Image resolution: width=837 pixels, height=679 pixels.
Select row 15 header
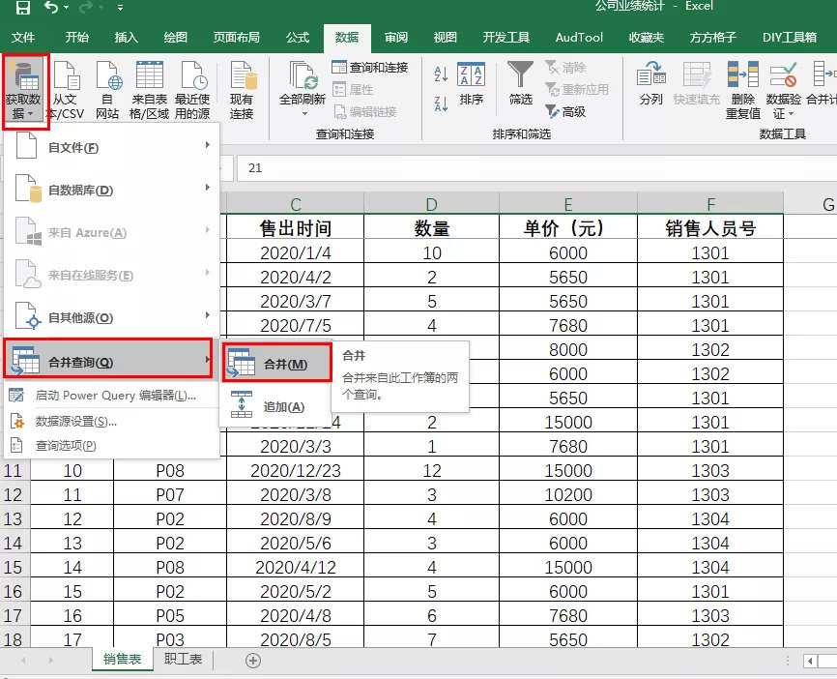pyautogui.click(x=14, y=567)
